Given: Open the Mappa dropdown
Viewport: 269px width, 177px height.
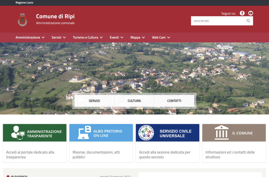Looking at the screenshot, I should [x=138, y=37].
